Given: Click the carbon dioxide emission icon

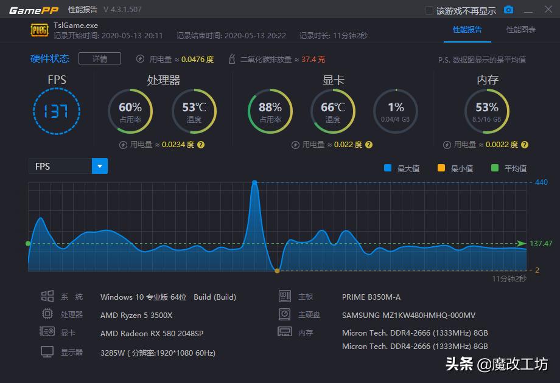Looking at the screenshot, I should [x=232, y=59].
